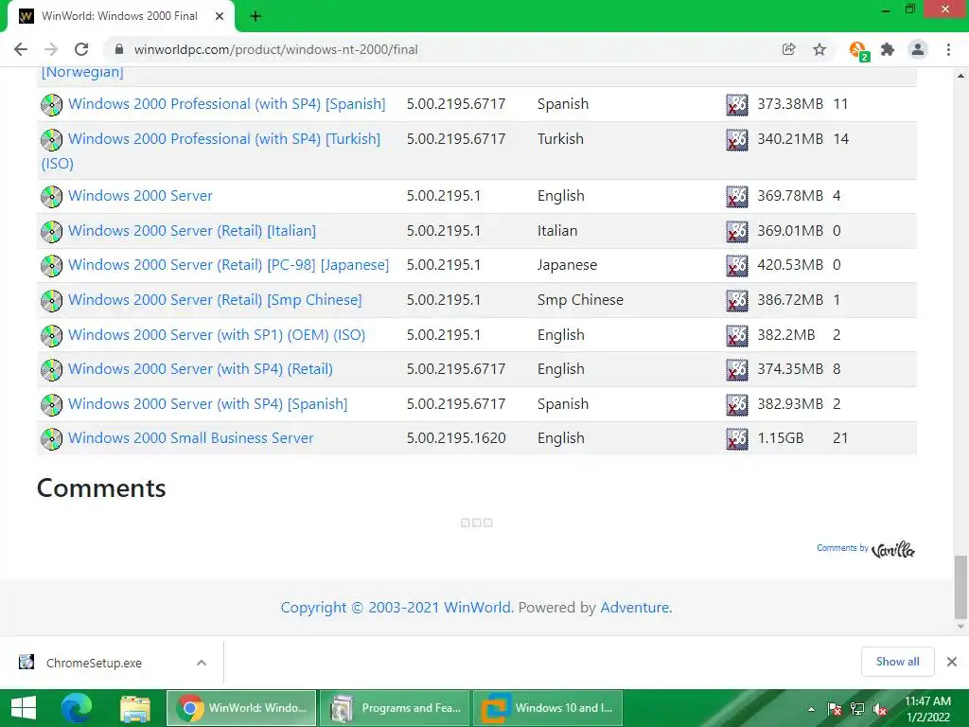Open ChromeSetup.exe from downloads bar
Viewport: 969px width, 727px height.
[94, 663]
